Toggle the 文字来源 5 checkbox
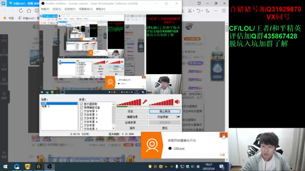The width and height of the screenshot is (305, 171). click(82, 118)
